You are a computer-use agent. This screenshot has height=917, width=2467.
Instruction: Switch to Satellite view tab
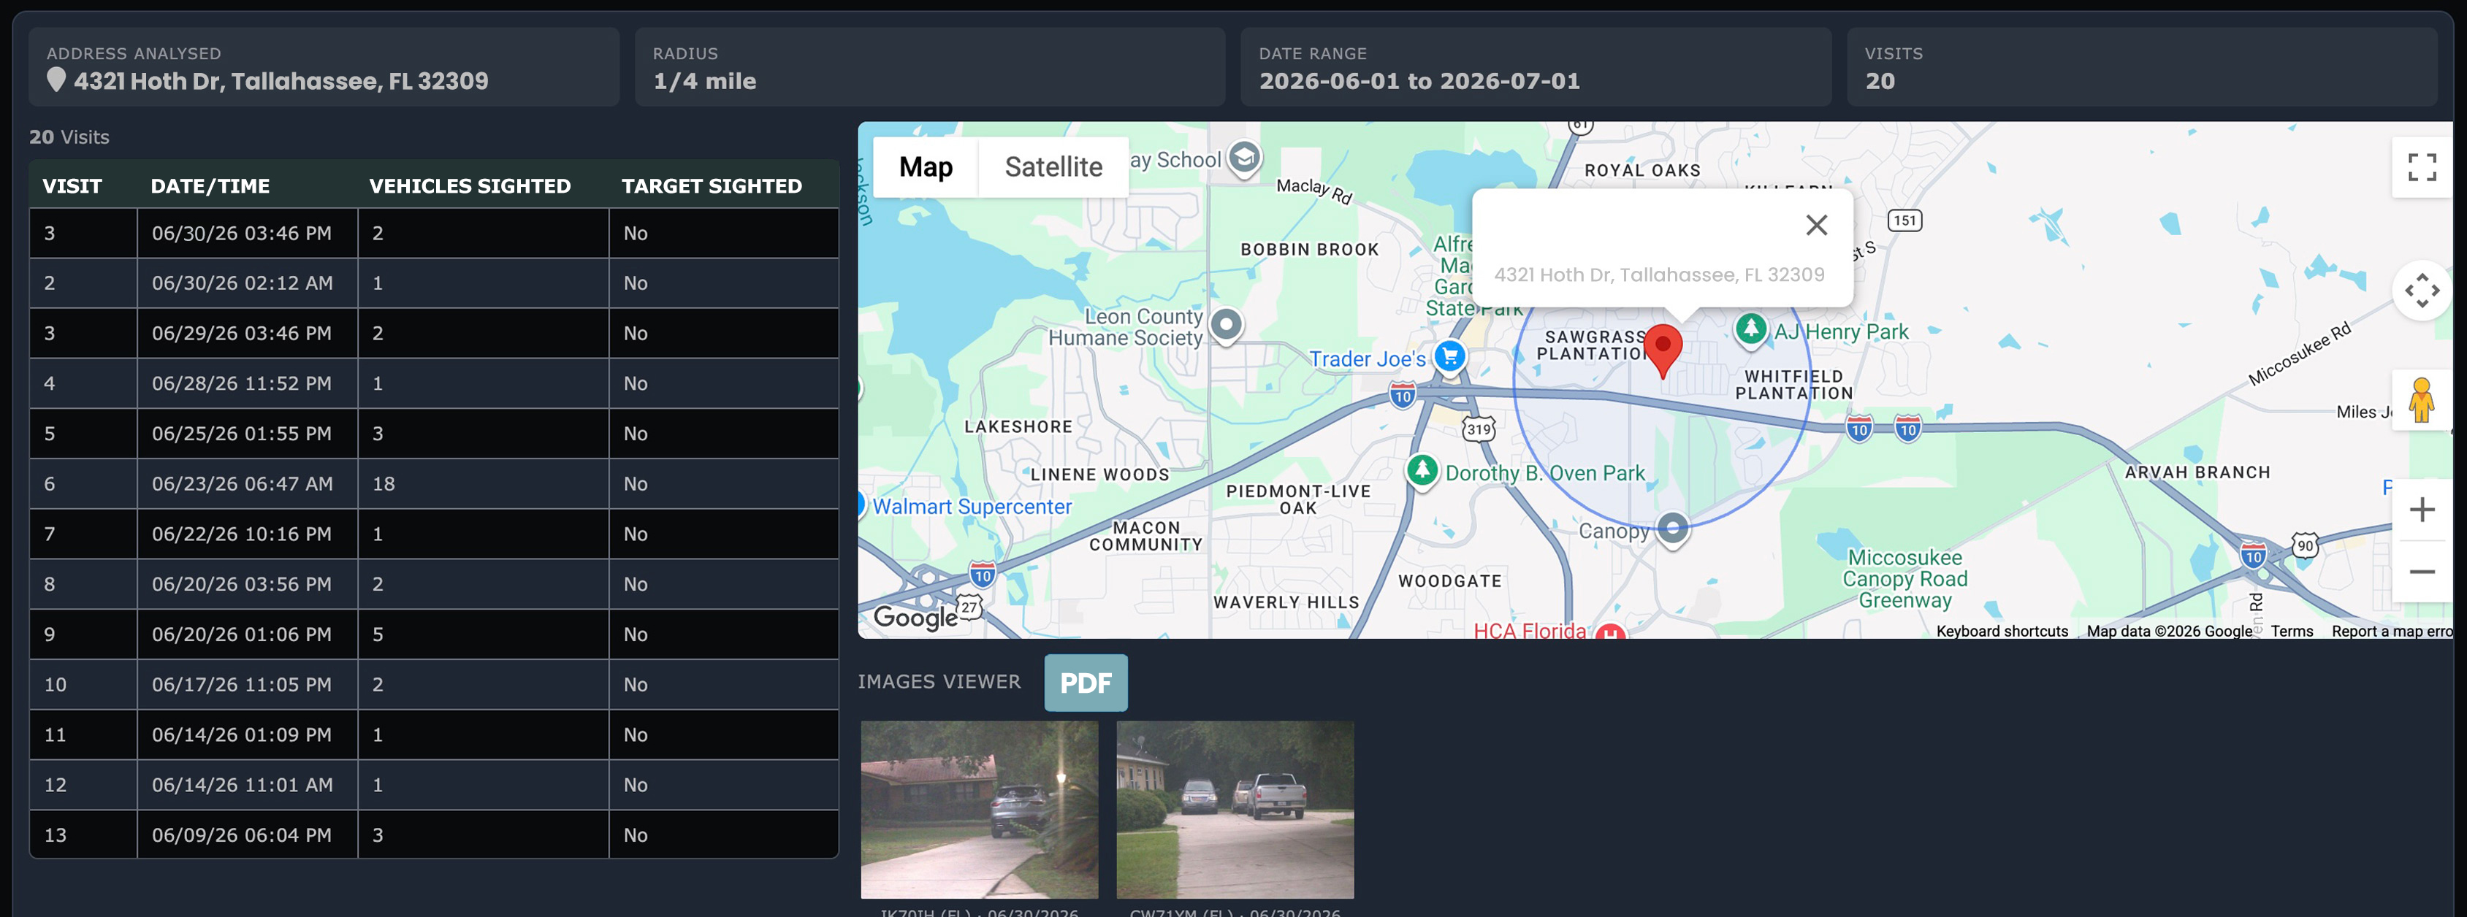[1053, 167]
